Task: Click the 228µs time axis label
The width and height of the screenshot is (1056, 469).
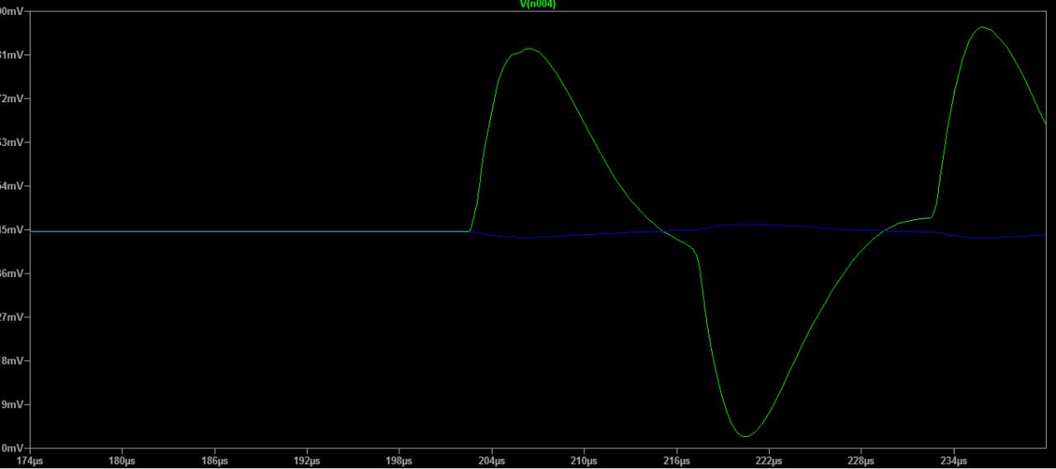Action: click(x=861, y=460)
